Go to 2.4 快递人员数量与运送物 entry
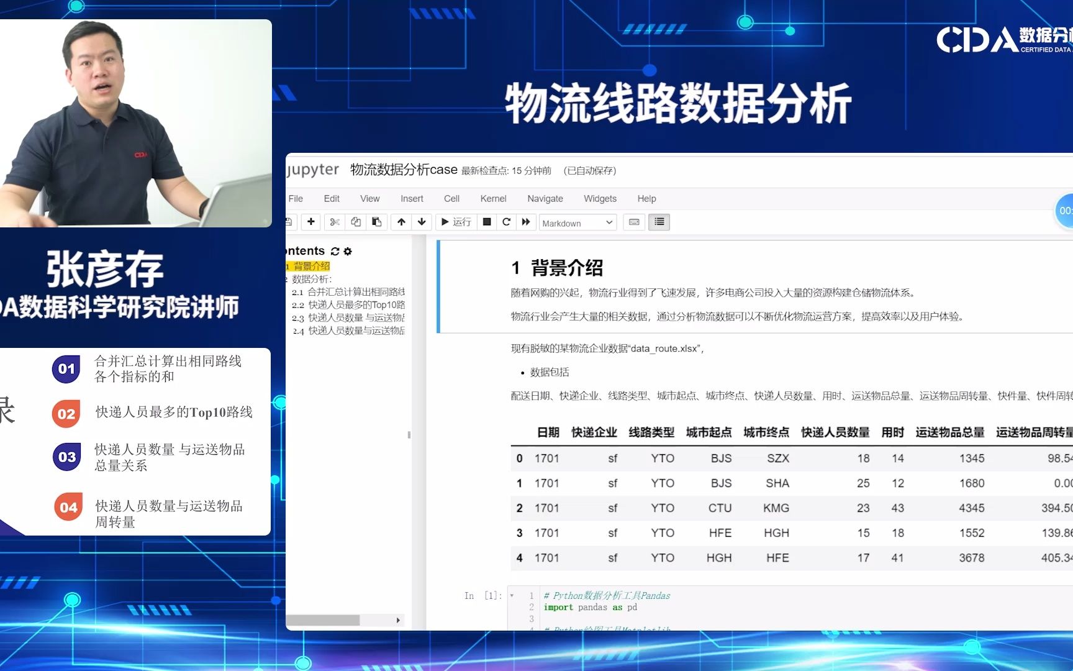Viewport: 1073px width, 671px height. (348, 331)
